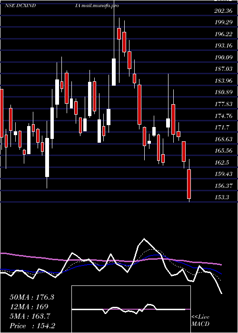
Task: Click the 171.7 price axis label
Action: [x=222, y=127]
